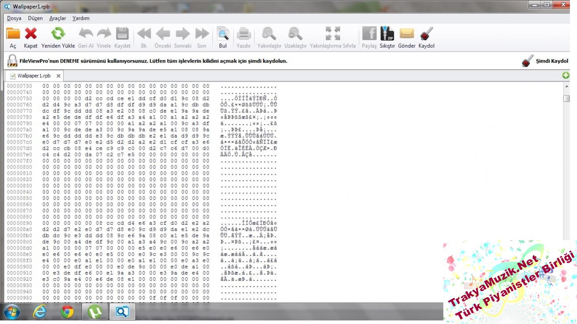Open the Dosya menu
The width and height of the screenshot is (577, 324).
14,18
